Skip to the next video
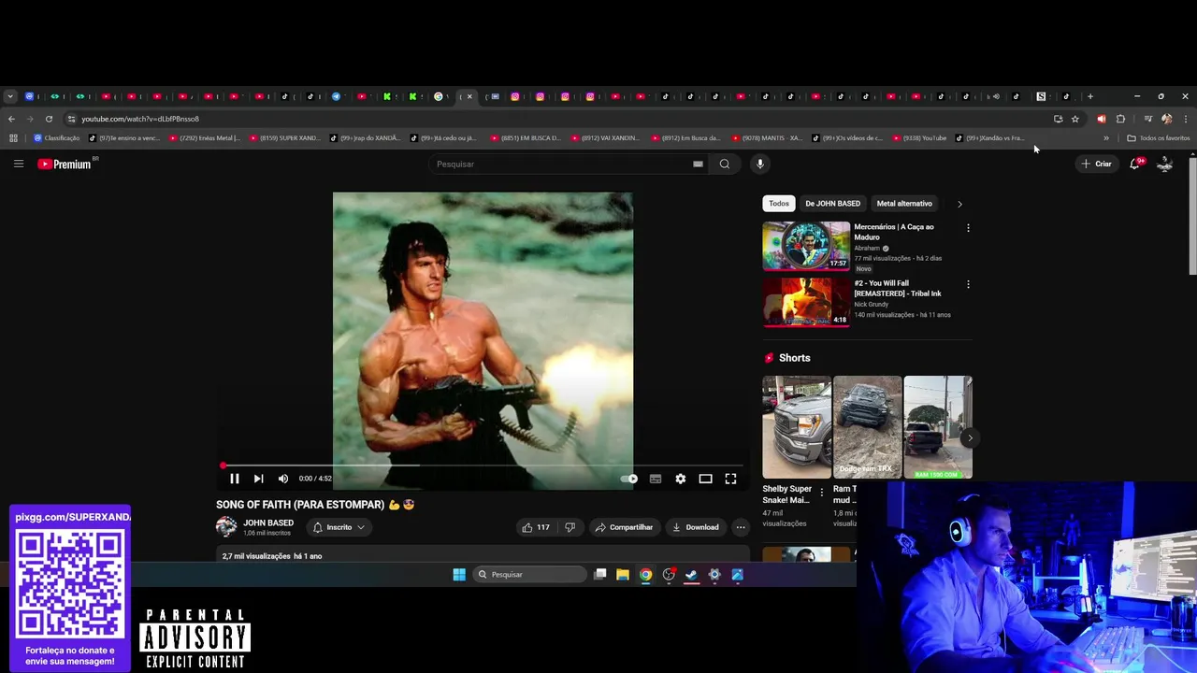1197x673 pixels. coord(258,479)
